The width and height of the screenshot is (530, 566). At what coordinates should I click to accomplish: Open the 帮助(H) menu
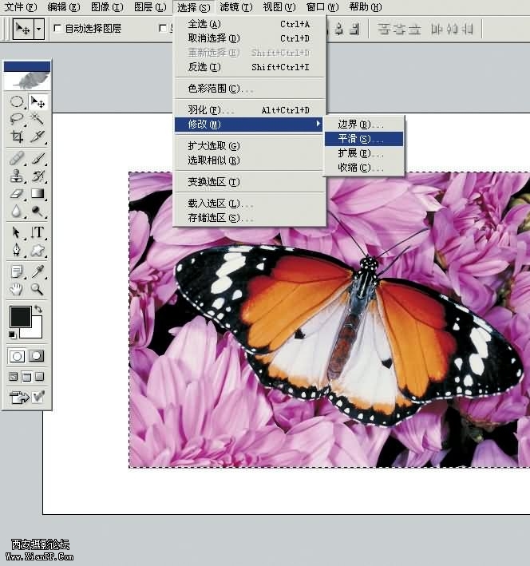point(366,7)
